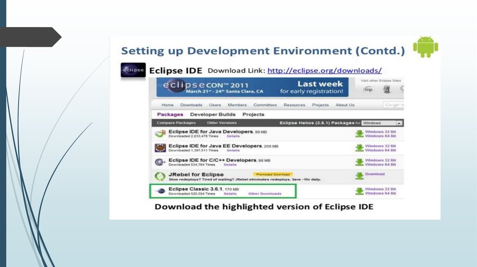
Task: Click the 'mp' Eclipse site icon
Action: 368,89
